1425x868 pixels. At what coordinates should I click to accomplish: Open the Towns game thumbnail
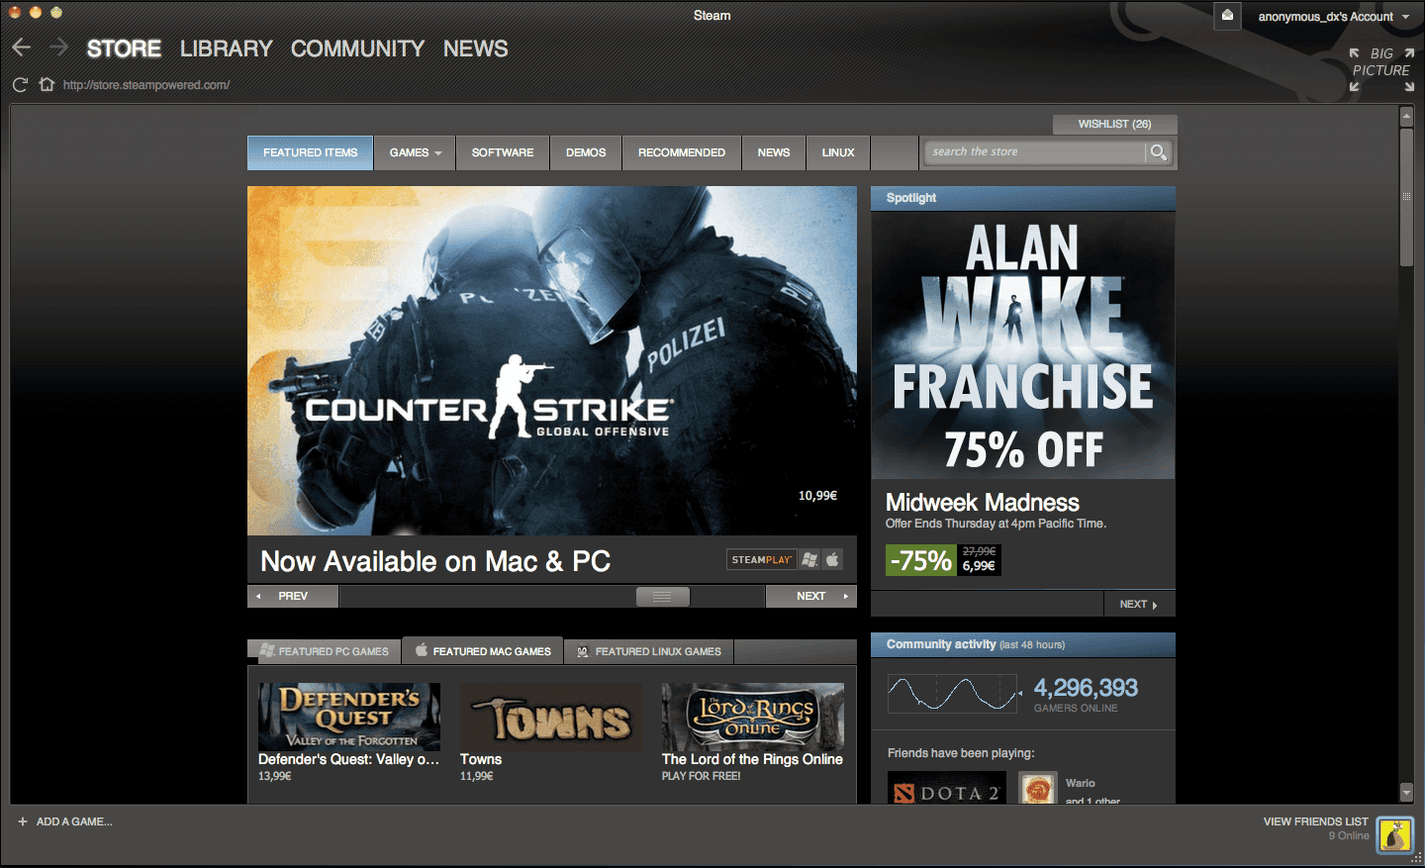551,717
